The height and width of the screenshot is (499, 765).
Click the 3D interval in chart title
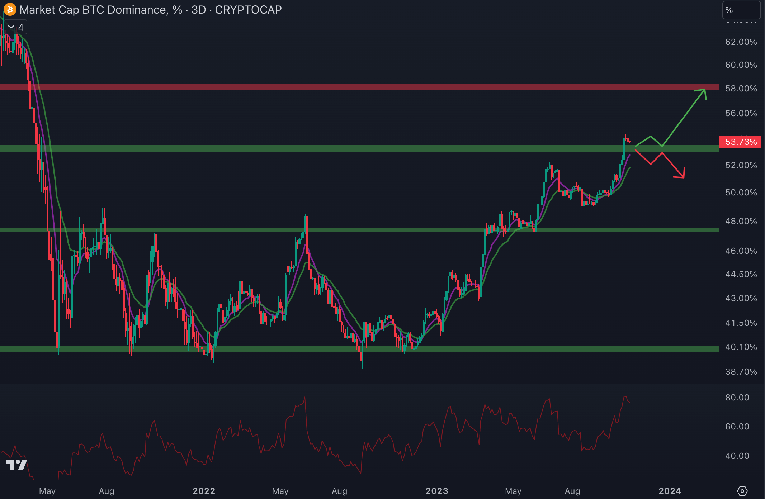[x=199, y=10]
